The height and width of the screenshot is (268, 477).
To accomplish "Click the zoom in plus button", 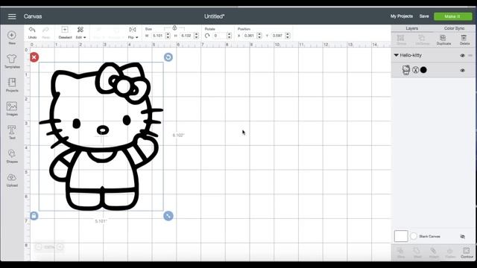I will [x=60, y=247].
